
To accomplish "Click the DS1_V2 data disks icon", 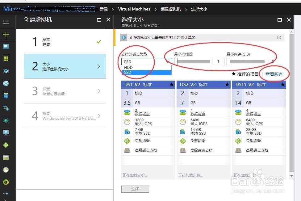I will 127,112.
